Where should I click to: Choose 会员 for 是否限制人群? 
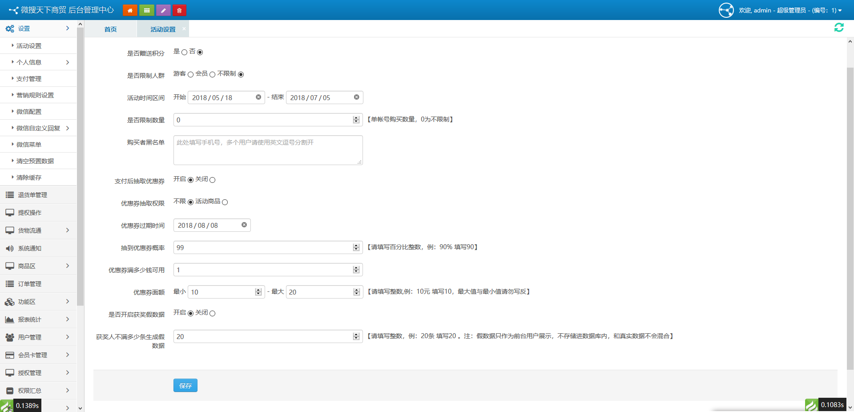[212, 75]
